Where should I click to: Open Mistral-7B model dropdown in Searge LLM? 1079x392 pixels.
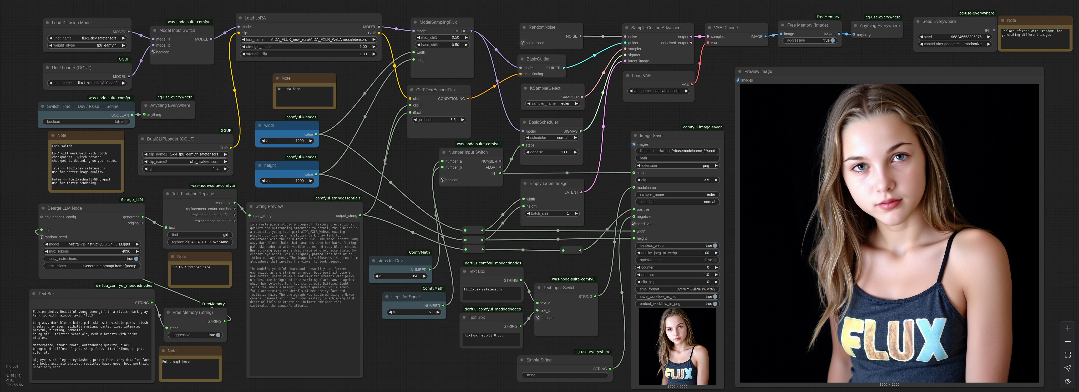(92, 244)
